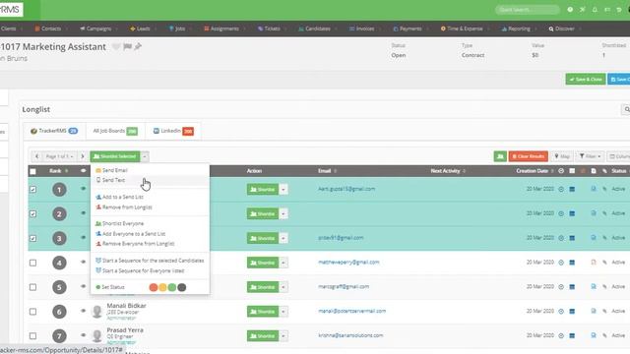The image size is (630, 354).
Task: Click the TrackerRMS logo
Action: 11,9
